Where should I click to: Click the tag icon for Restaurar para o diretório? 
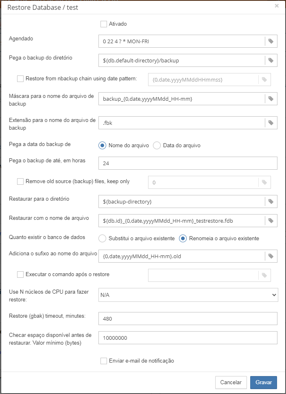coord(271,201)
